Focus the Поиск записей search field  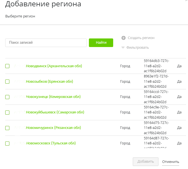click(46, 43)
